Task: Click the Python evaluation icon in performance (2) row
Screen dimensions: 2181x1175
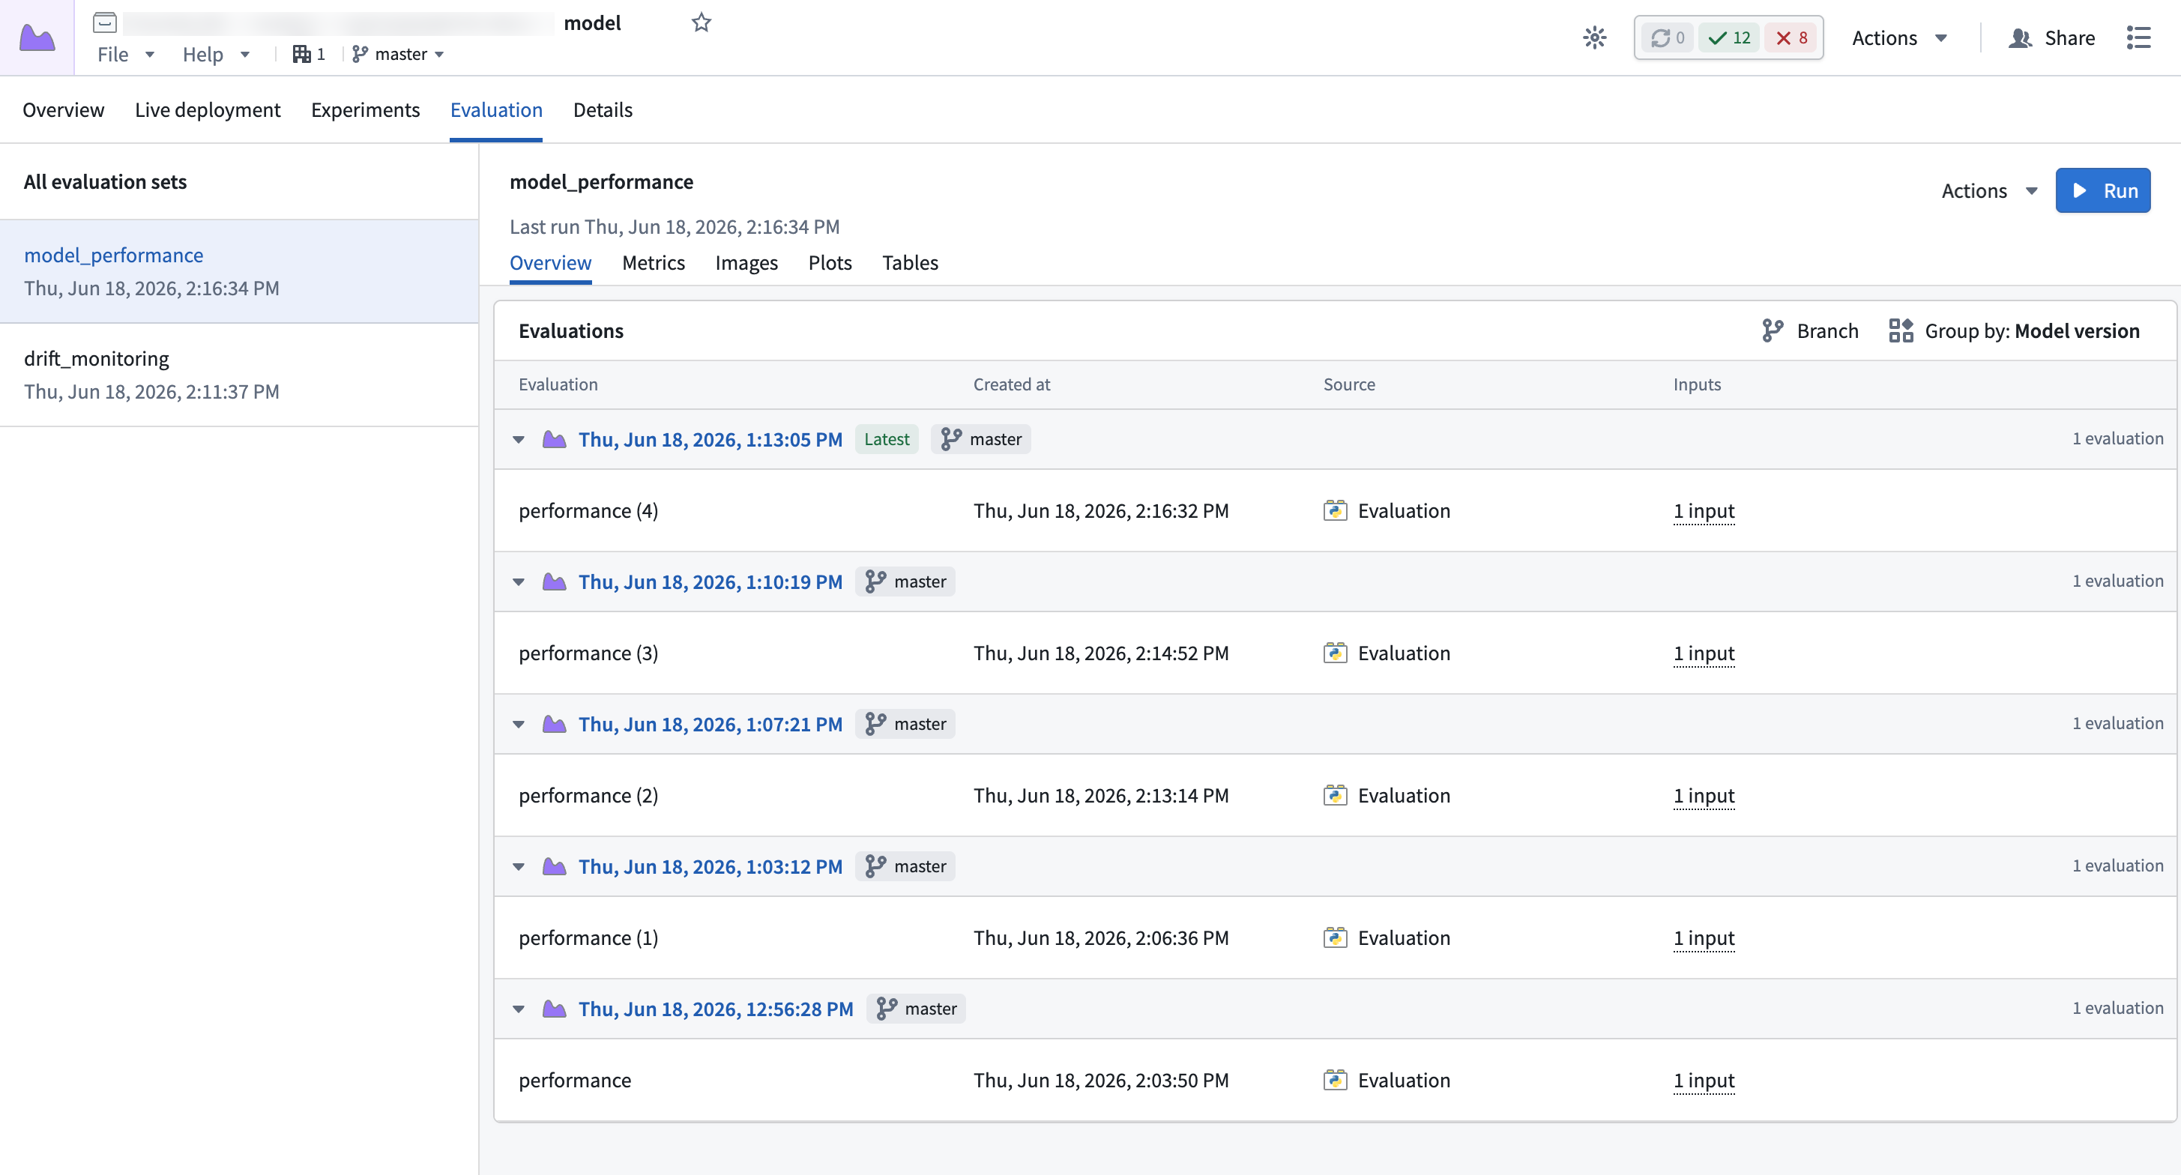Action: tap(1335, 795)
